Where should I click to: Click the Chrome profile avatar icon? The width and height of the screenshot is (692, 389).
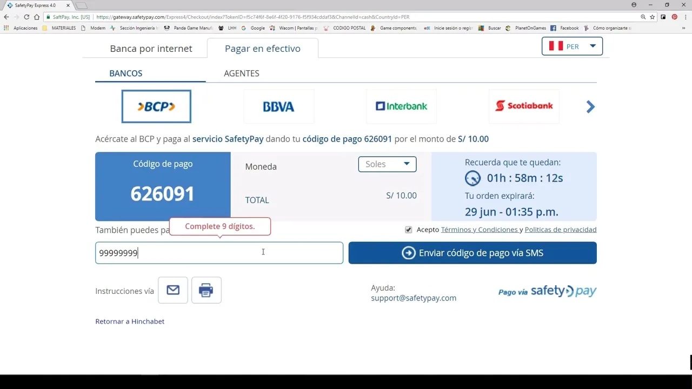634,5
